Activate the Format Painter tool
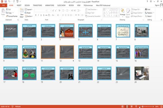 (12, 16)
